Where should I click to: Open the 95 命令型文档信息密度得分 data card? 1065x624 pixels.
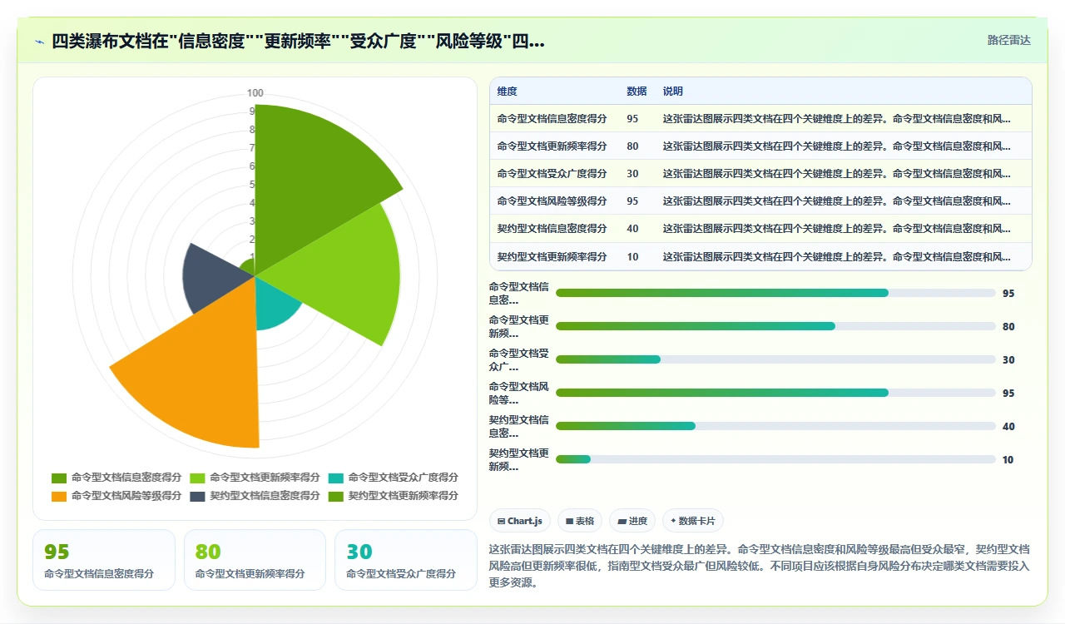104,560
